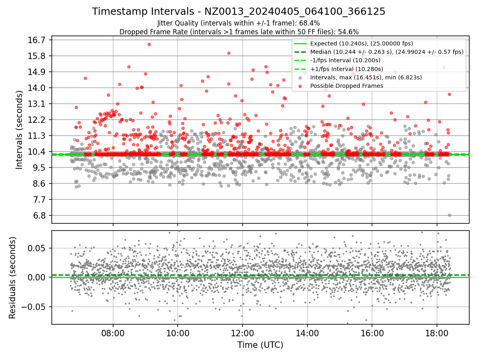Click the 12.2 y-axis tick label
The image size is (478, 359).
point(37,120)
